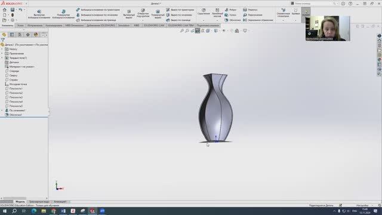This screenshot has height=215, width=382.
Task: Click Zoom to Area magnifier icon
Action: coord(187,30)
